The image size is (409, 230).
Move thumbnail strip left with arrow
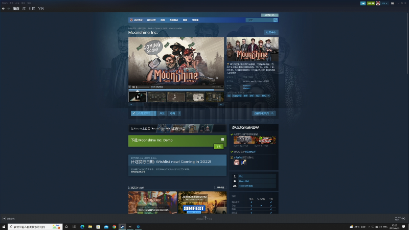[x=131, y=105]
